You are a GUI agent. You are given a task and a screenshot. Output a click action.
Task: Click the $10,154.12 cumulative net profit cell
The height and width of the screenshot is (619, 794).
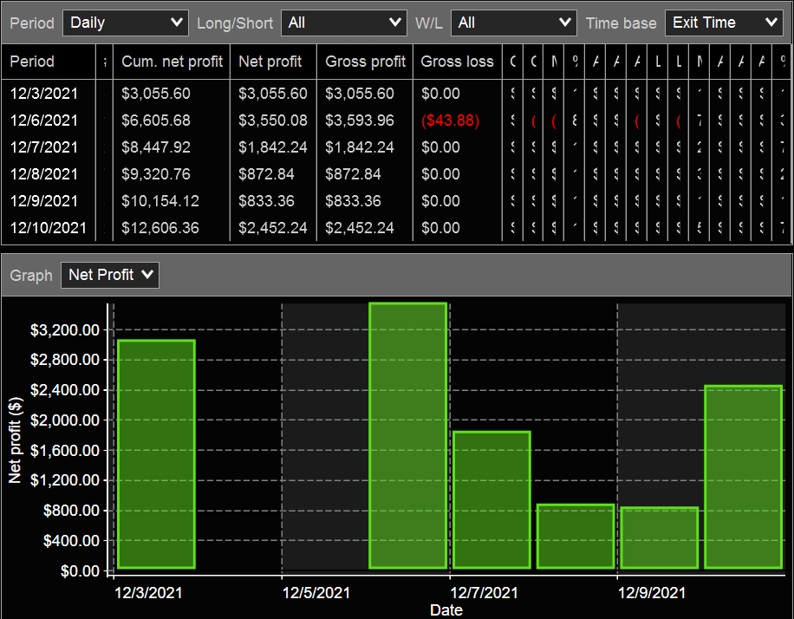(x=160, y=201)
